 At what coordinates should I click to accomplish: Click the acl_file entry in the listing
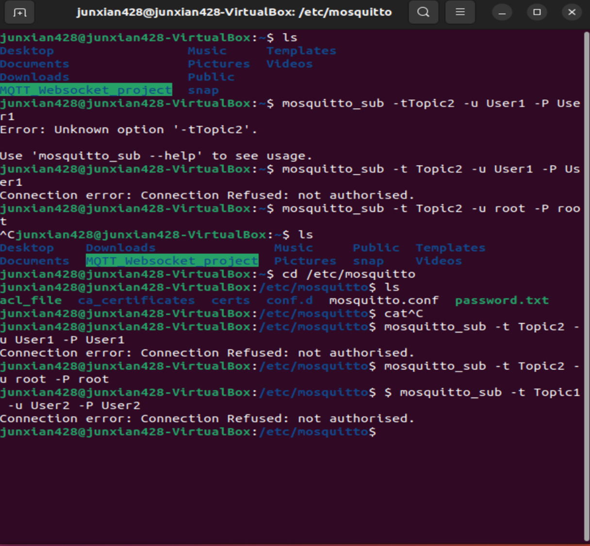pos(30,300)
